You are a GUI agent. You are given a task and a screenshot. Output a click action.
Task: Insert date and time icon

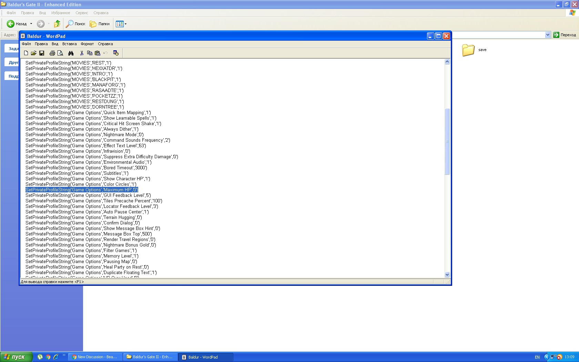pyautogui.click(x=116, y=53)
